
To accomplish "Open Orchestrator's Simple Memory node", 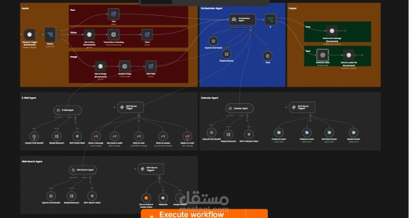I will pos(226,54).
